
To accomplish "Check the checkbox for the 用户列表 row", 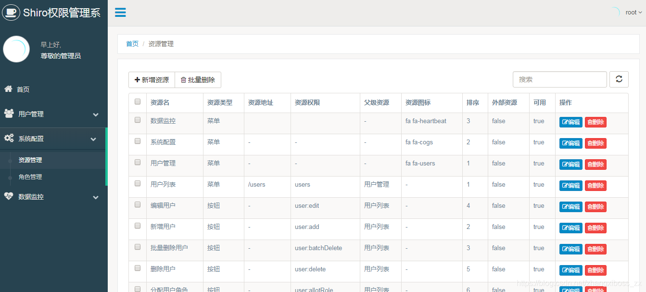I will [x=137, y=184].
